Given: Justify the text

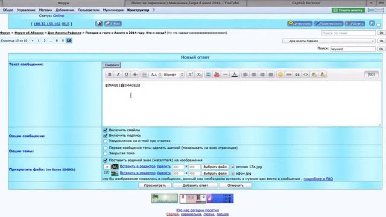Looking at the screenshot, I should (271, 75).
